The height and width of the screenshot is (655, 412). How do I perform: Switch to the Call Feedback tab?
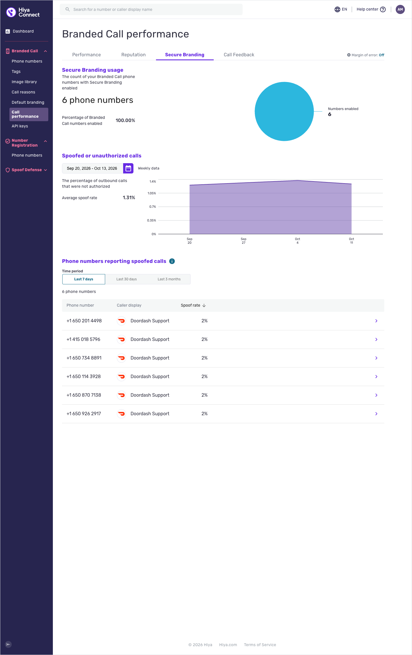pos(239,55)
